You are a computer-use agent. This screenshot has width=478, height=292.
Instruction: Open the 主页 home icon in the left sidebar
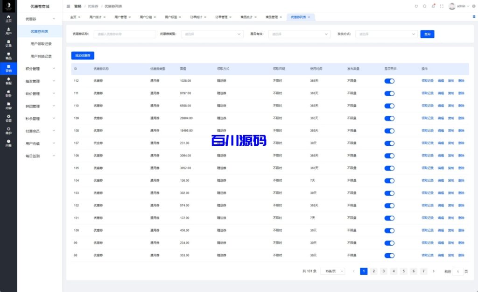pyautogui.click(x=8, y=19)
